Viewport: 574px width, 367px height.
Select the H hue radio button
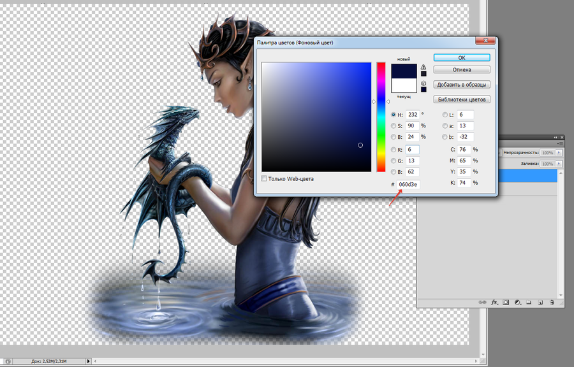393,115
